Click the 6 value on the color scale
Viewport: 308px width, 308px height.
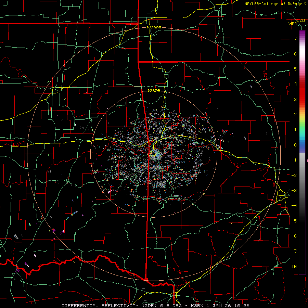295,54
